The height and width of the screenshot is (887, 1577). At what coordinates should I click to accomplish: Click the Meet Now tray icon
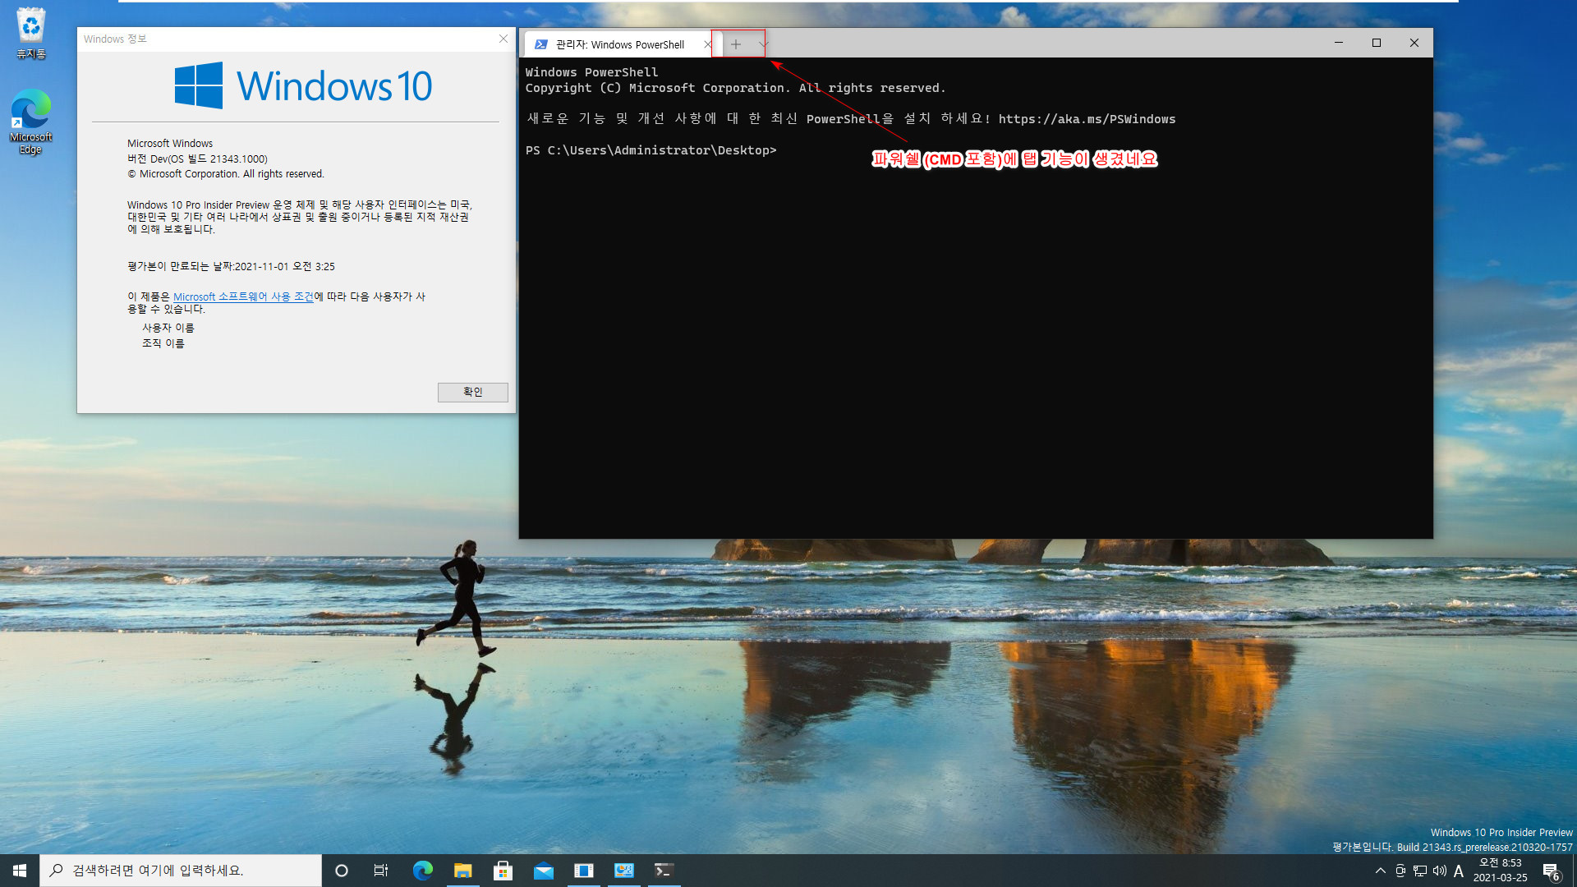pos(1400,871)
